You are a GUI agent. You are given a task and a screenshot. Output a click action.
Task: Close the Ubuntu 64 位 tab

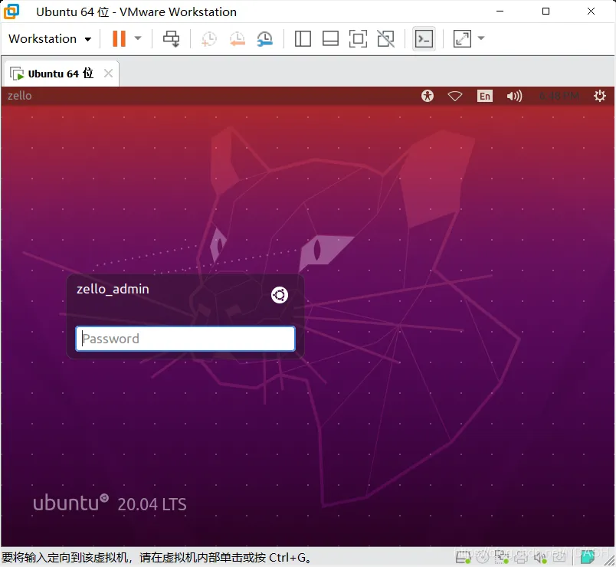point(109,73)
